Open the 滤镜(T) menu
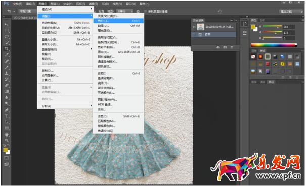The image size is (306, 186). point(93,4)
